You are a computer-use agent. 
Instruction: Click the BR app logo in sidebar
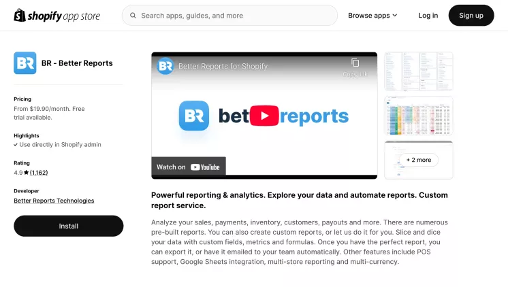(25, 63)
